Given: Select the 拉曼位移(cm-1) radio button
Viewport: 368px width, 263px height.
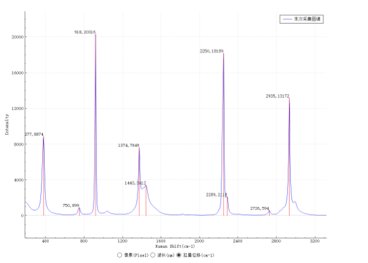Looking at the screenshot, I should click(179, 255).
